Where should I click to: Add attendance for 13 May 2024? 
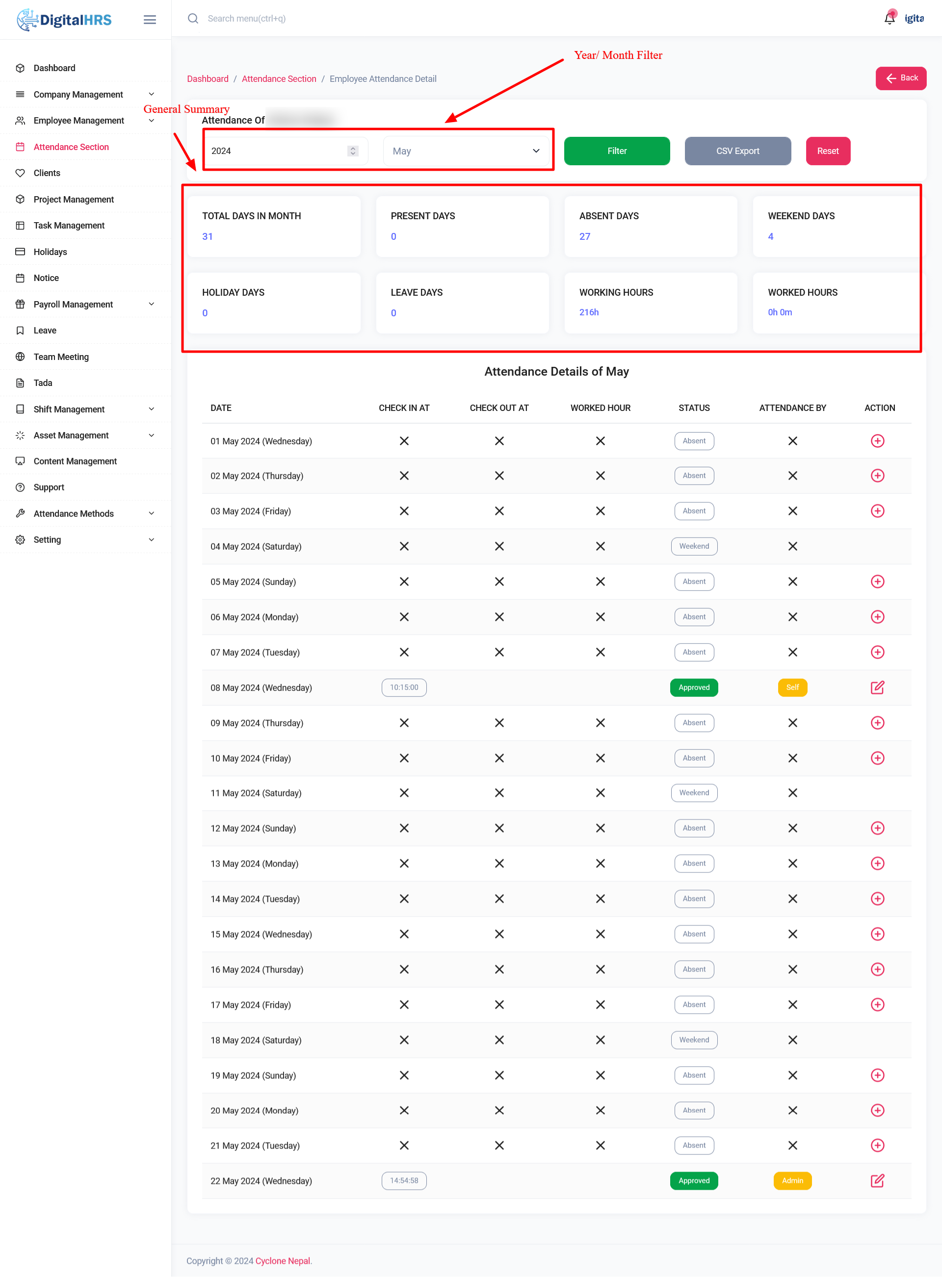point(877,863)
